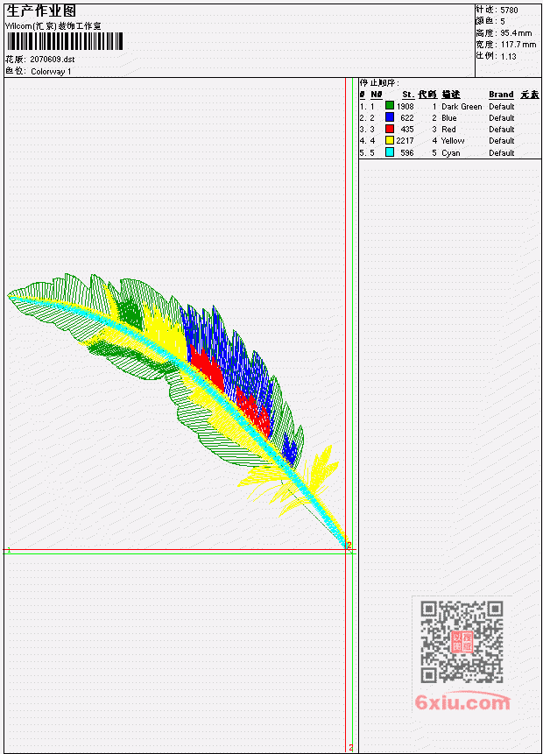Click the height value 95.4 mm
The image size is (543, 754).
click(x=516, y=33)
